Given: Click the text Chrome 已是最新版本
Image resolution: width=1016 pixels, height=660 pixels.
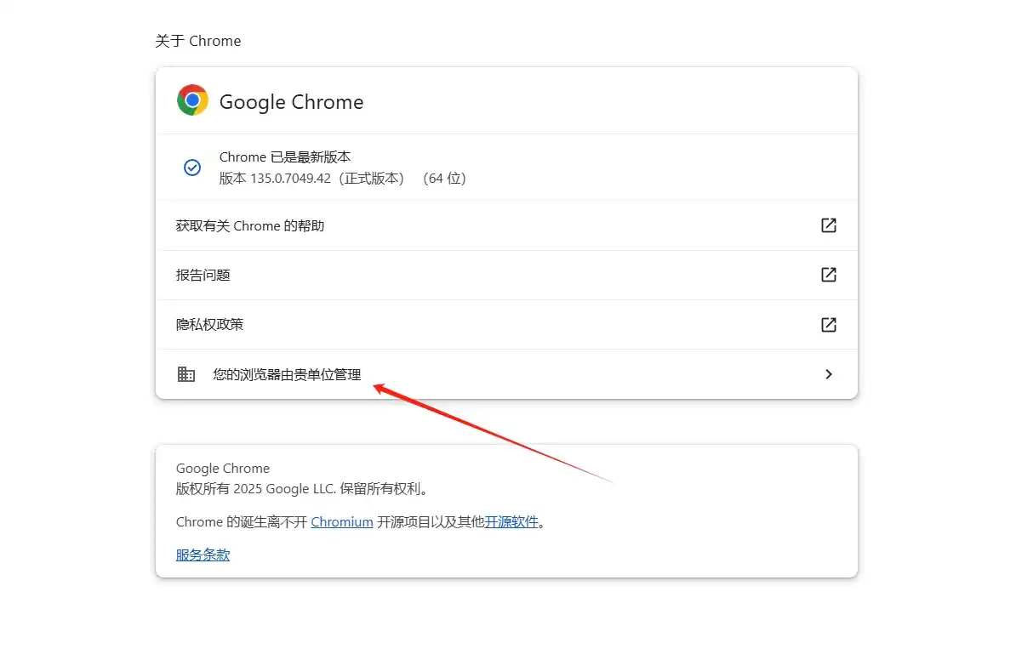Looking at the screenshot, I should (x=285, y=157).
